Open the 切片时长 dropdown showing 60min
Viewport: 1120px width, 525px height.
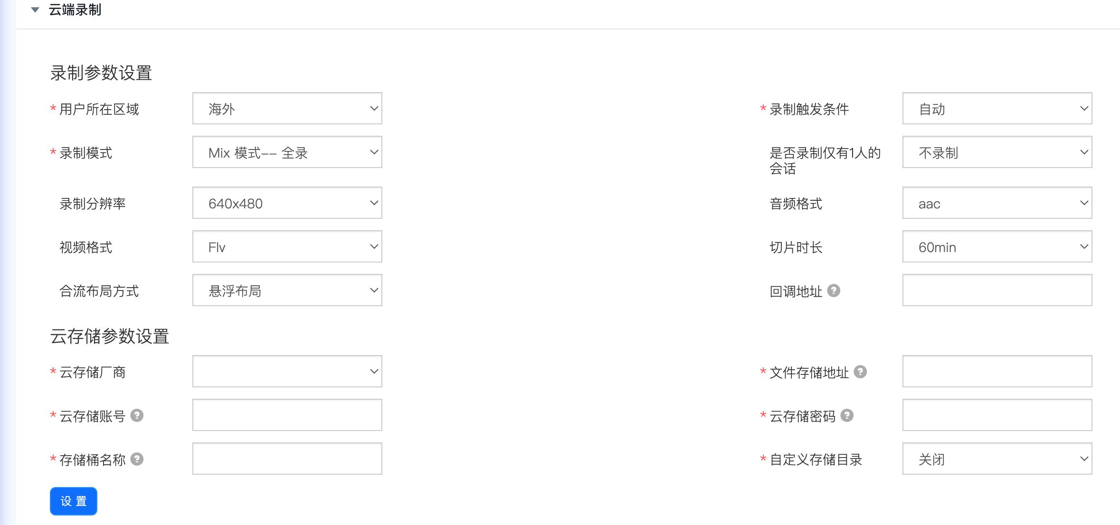point(997,247)
